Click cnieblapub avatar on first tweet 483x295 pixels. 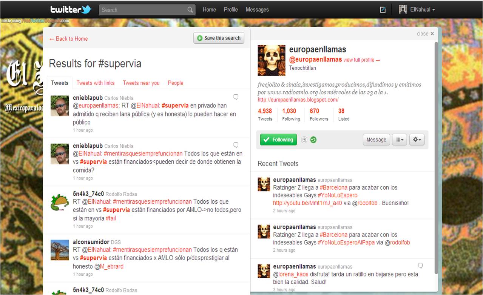tap(60, 106)
